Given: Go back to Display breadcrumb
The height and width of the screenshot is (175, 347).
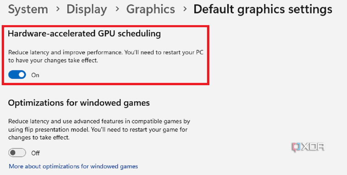Looking at the screenshot, I should (87, 10).
